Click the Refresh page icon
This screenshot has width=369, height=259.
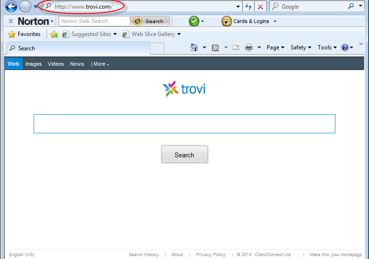coord(248,7)
